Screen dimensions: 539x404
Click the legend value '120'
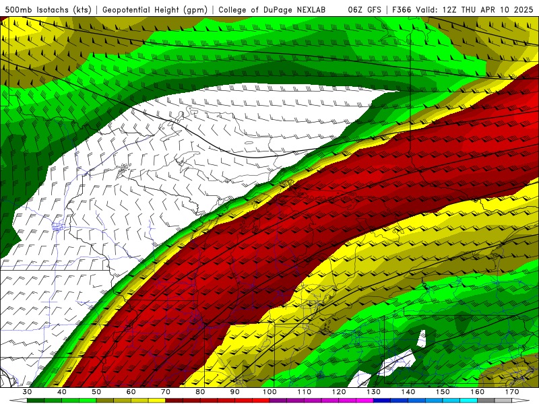[x=339, y=392]
